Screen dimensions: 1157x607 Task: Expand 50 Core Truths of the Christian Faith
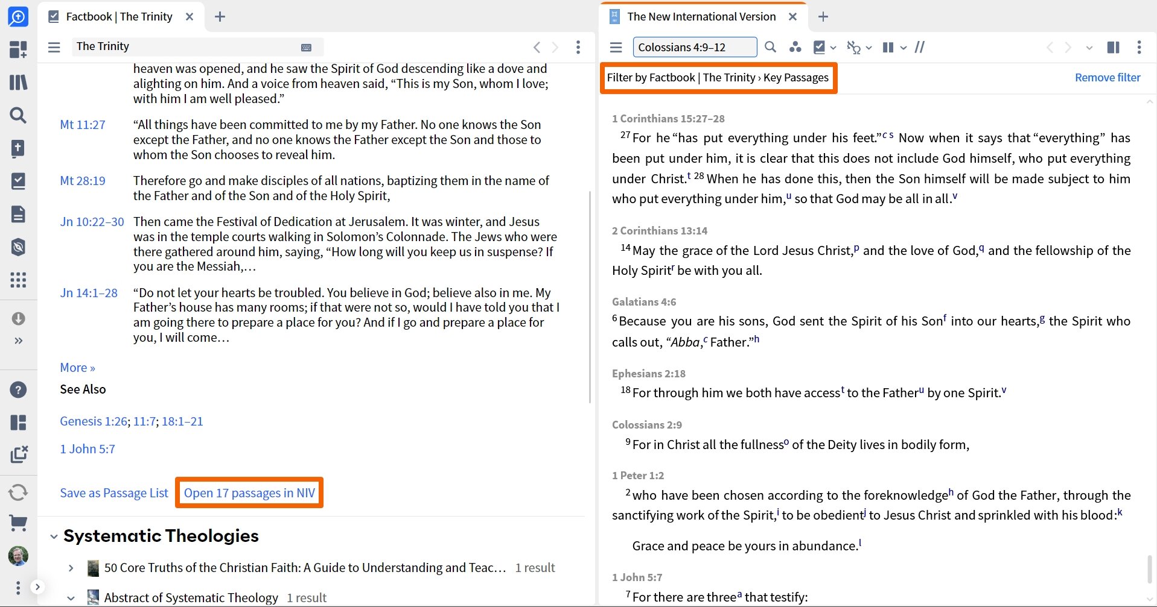point(71,568)
